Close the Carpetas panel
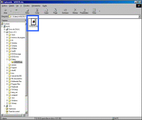The width and height of the screenshot is (142, 120). click(x=25, y=20)
